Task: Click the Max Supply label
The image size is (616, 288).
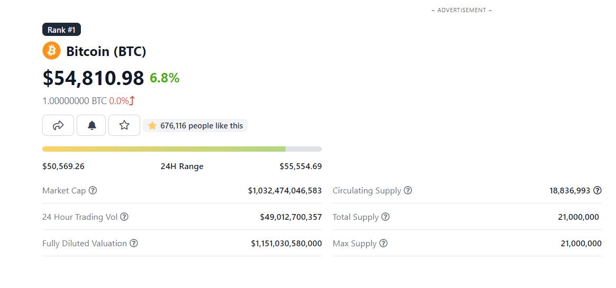Action: [x=355, y=244]
